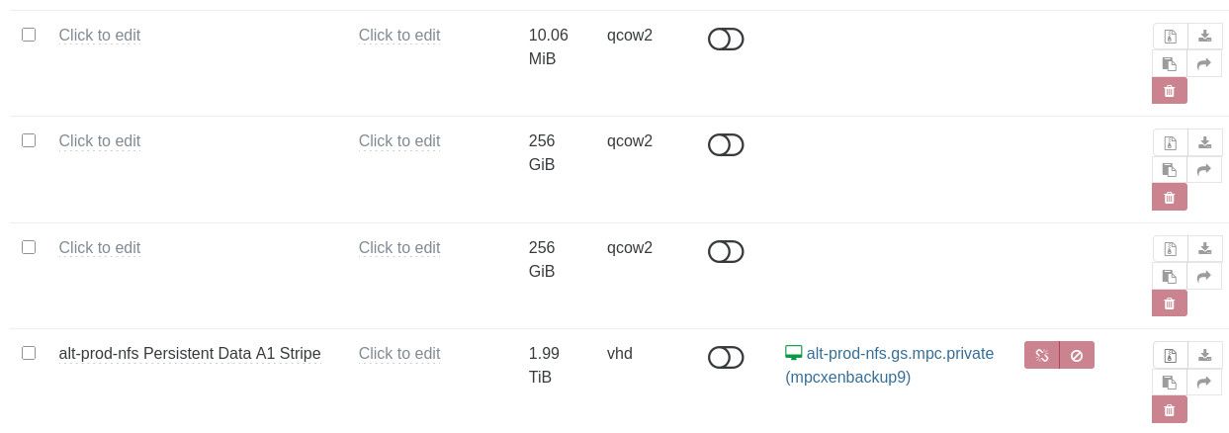1229x433 pixels.
Task: Download the alt-prod-nfs Persistent Data disk
Action: pos(1204,355)
